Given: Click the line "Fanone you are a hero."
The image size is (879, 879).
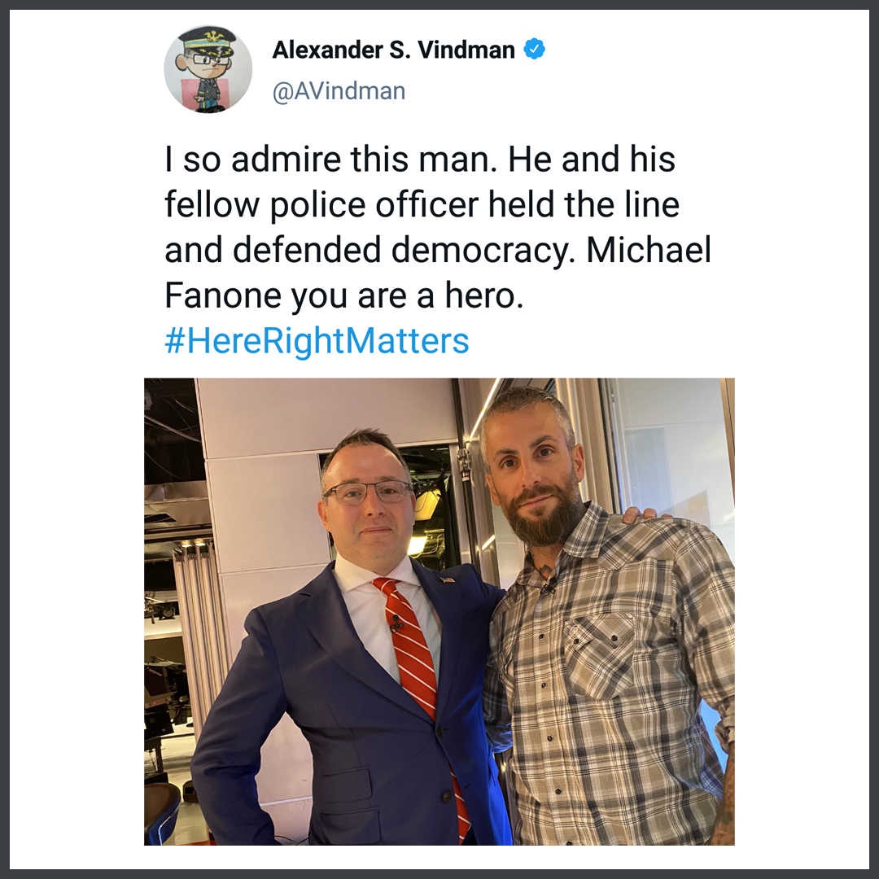Looking at the screenshot, I should pyautogui.click(x=343, y=295).
